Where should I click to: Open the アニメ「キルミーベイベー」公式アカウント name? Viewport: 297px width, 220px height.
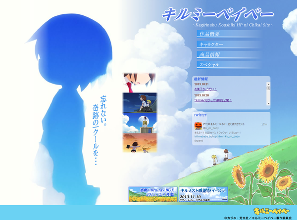tap(224, 124)
